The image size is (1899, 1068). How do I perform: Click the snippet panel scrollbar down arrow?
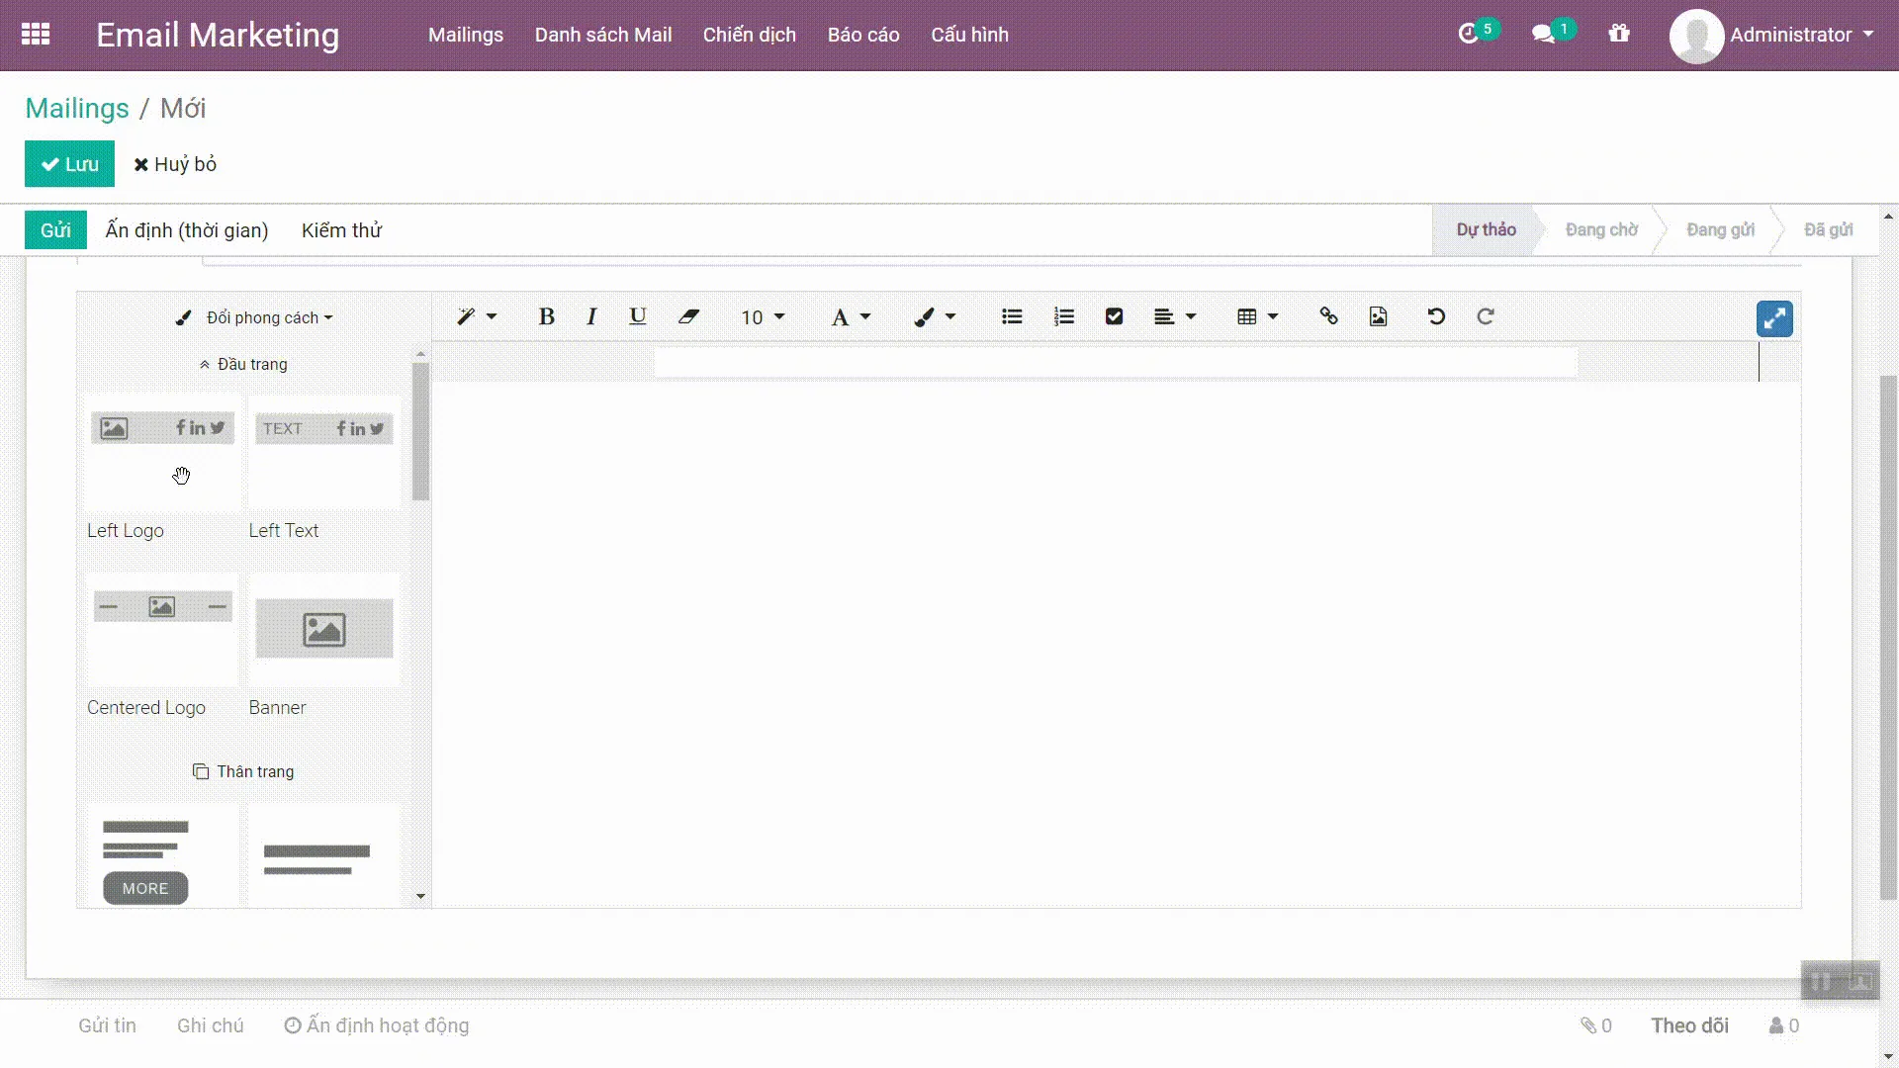click(420, 897)
